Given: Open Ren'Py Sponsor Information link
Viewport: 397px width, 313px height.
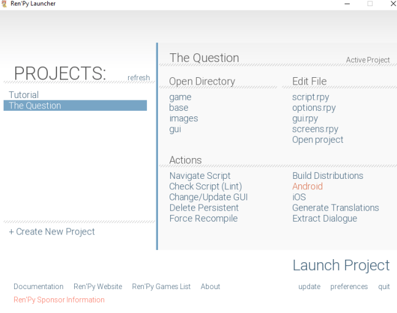Looking at the screenshot, I should (59, 300).
